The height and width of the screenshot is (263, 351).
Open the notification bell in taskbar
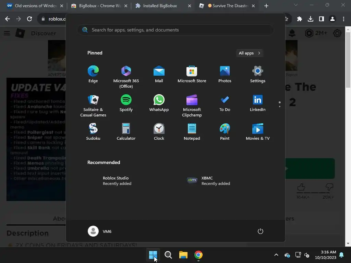pyautogui.click(x=342, y=255)
